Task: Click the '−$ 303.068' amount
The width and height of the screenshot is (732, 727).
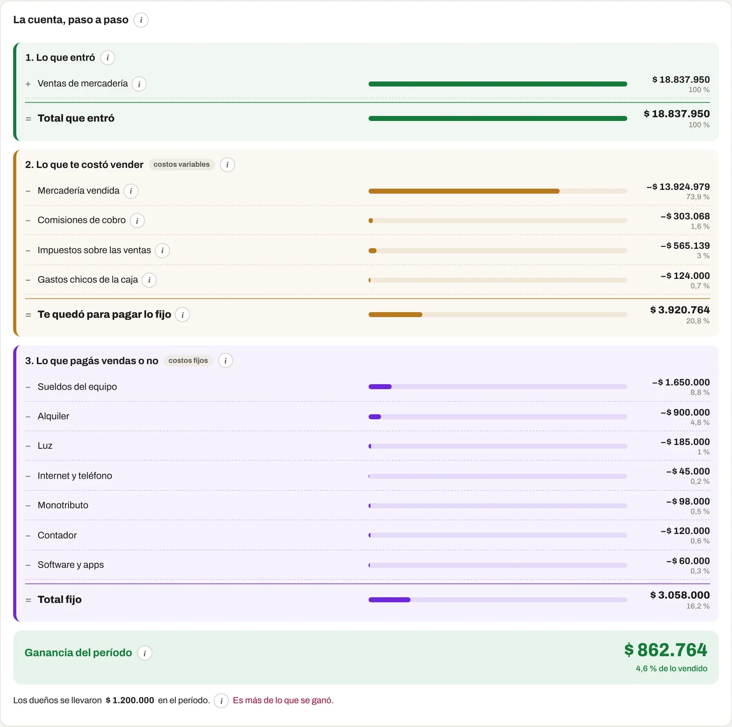Action: click(x=685, y=216)
